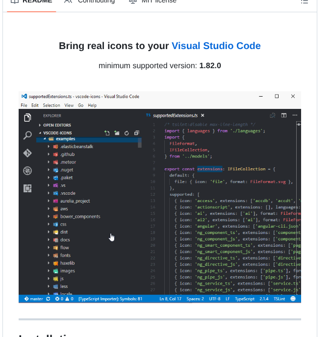Switch to the README tab
Screen dimensions: 332x337
point(31,1)
